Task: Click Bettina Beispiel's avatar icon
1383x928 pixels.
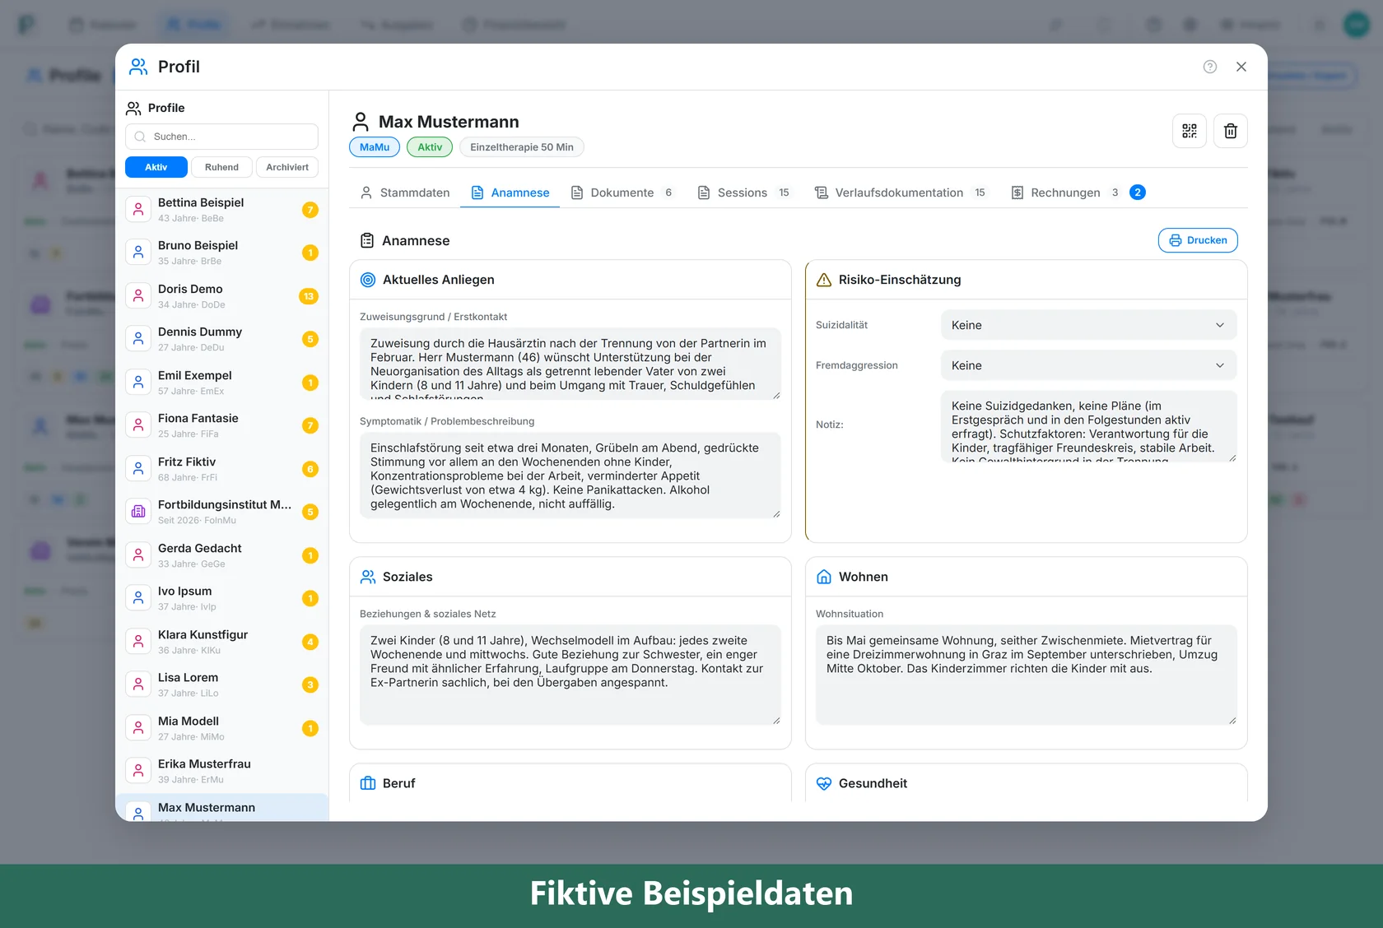Action: [x=138, y=210]
